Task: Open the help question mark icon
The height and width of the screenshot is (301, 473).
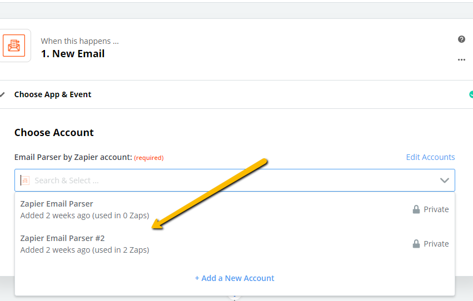Action: [461, 39]
